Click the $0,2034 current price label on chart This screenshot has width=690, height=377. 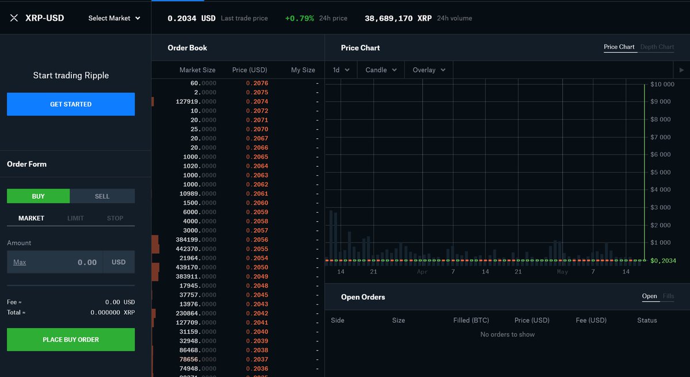(663, 260)
